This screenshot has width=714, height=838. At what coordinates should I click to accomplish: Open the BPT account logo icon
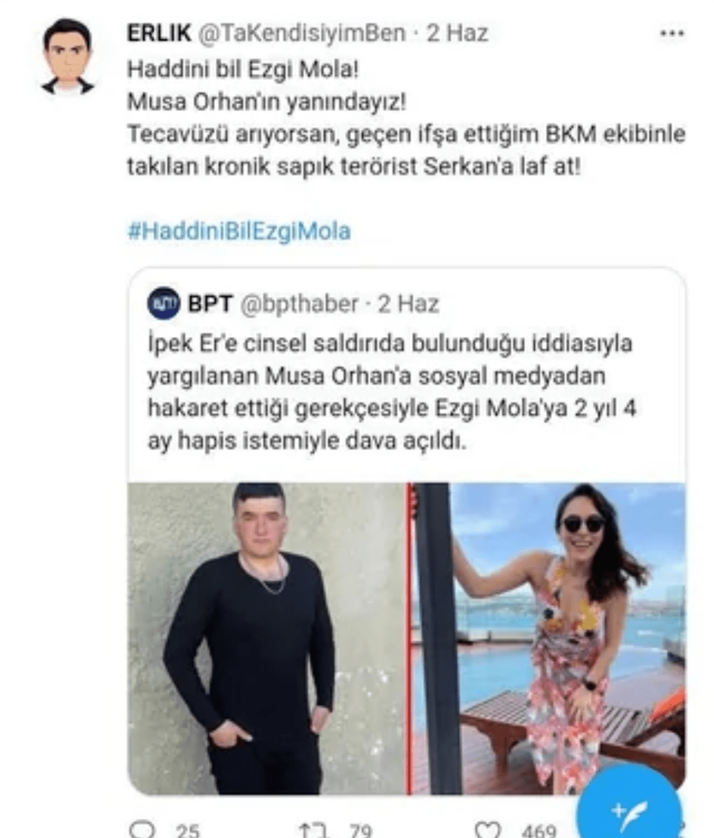[163, 304]
